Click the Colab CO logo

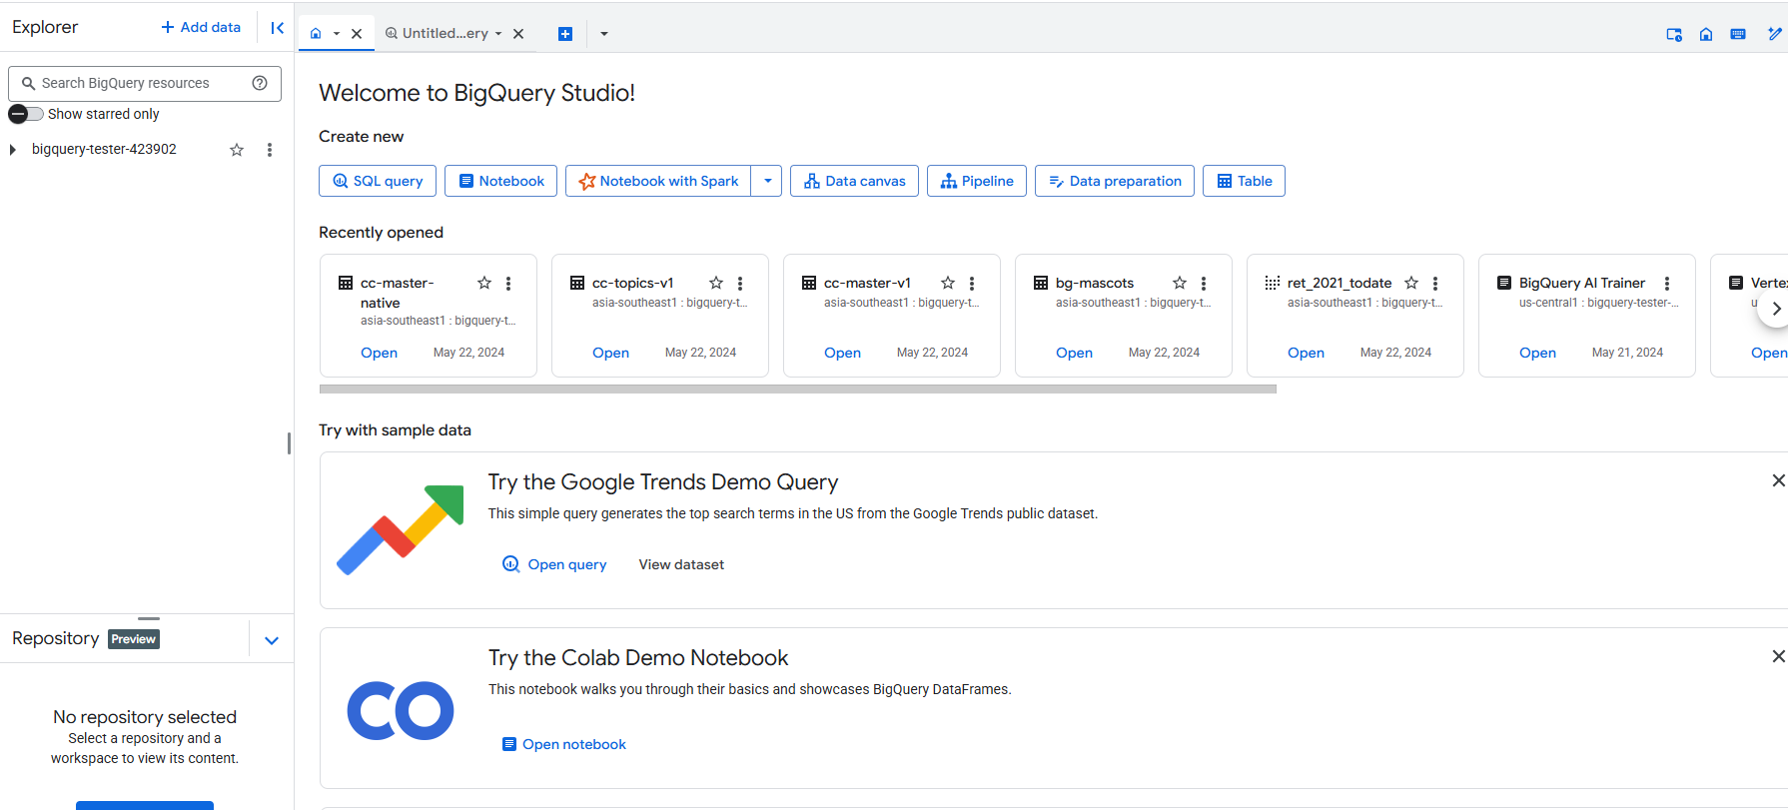click(x=401, y=710)
